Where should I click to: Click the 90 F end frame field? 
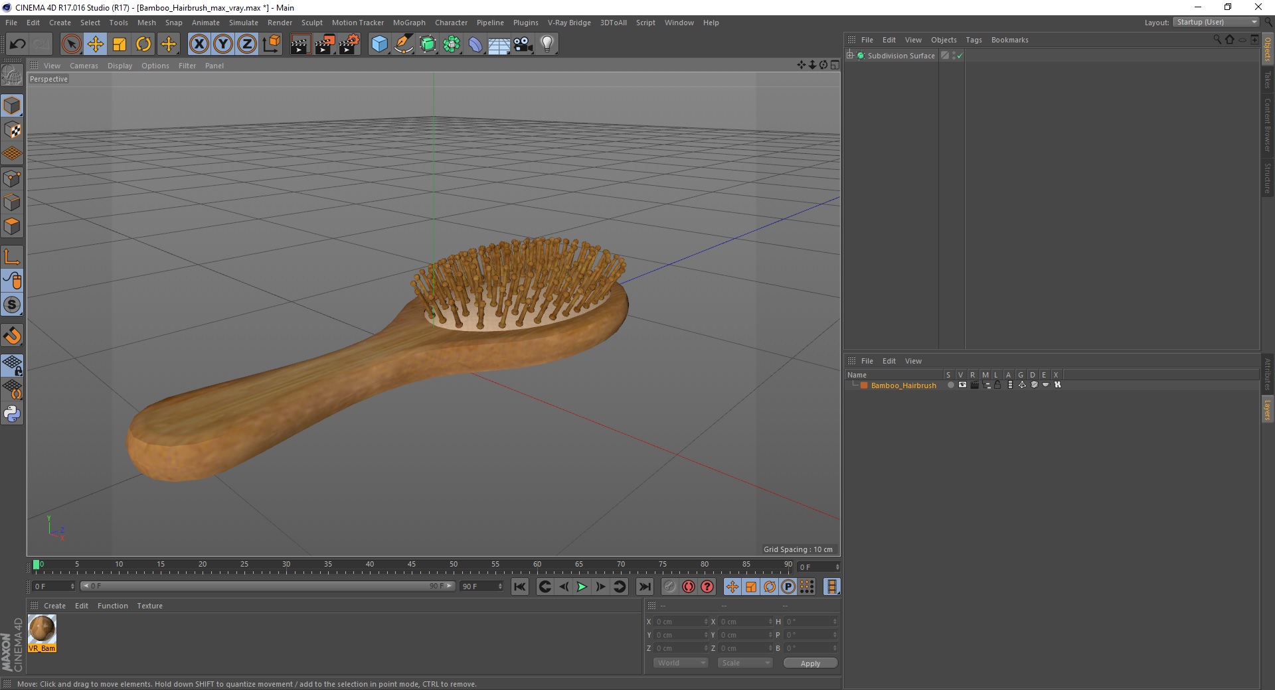point(481,586)
